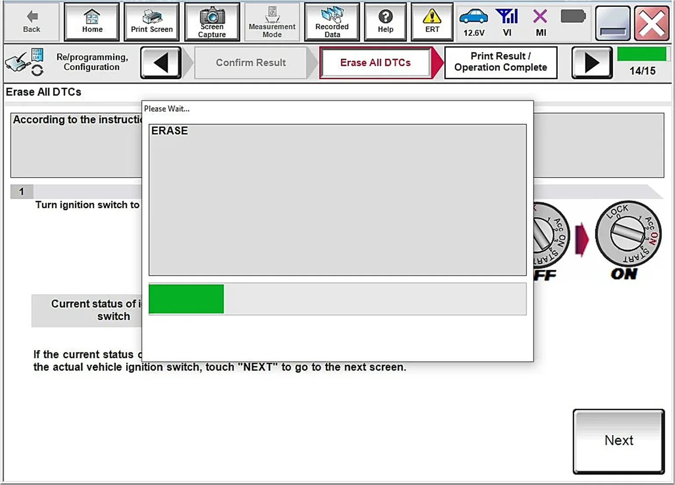675x485 pixels.
Task: Click the ERASE status text box
Action: [337, 200]
